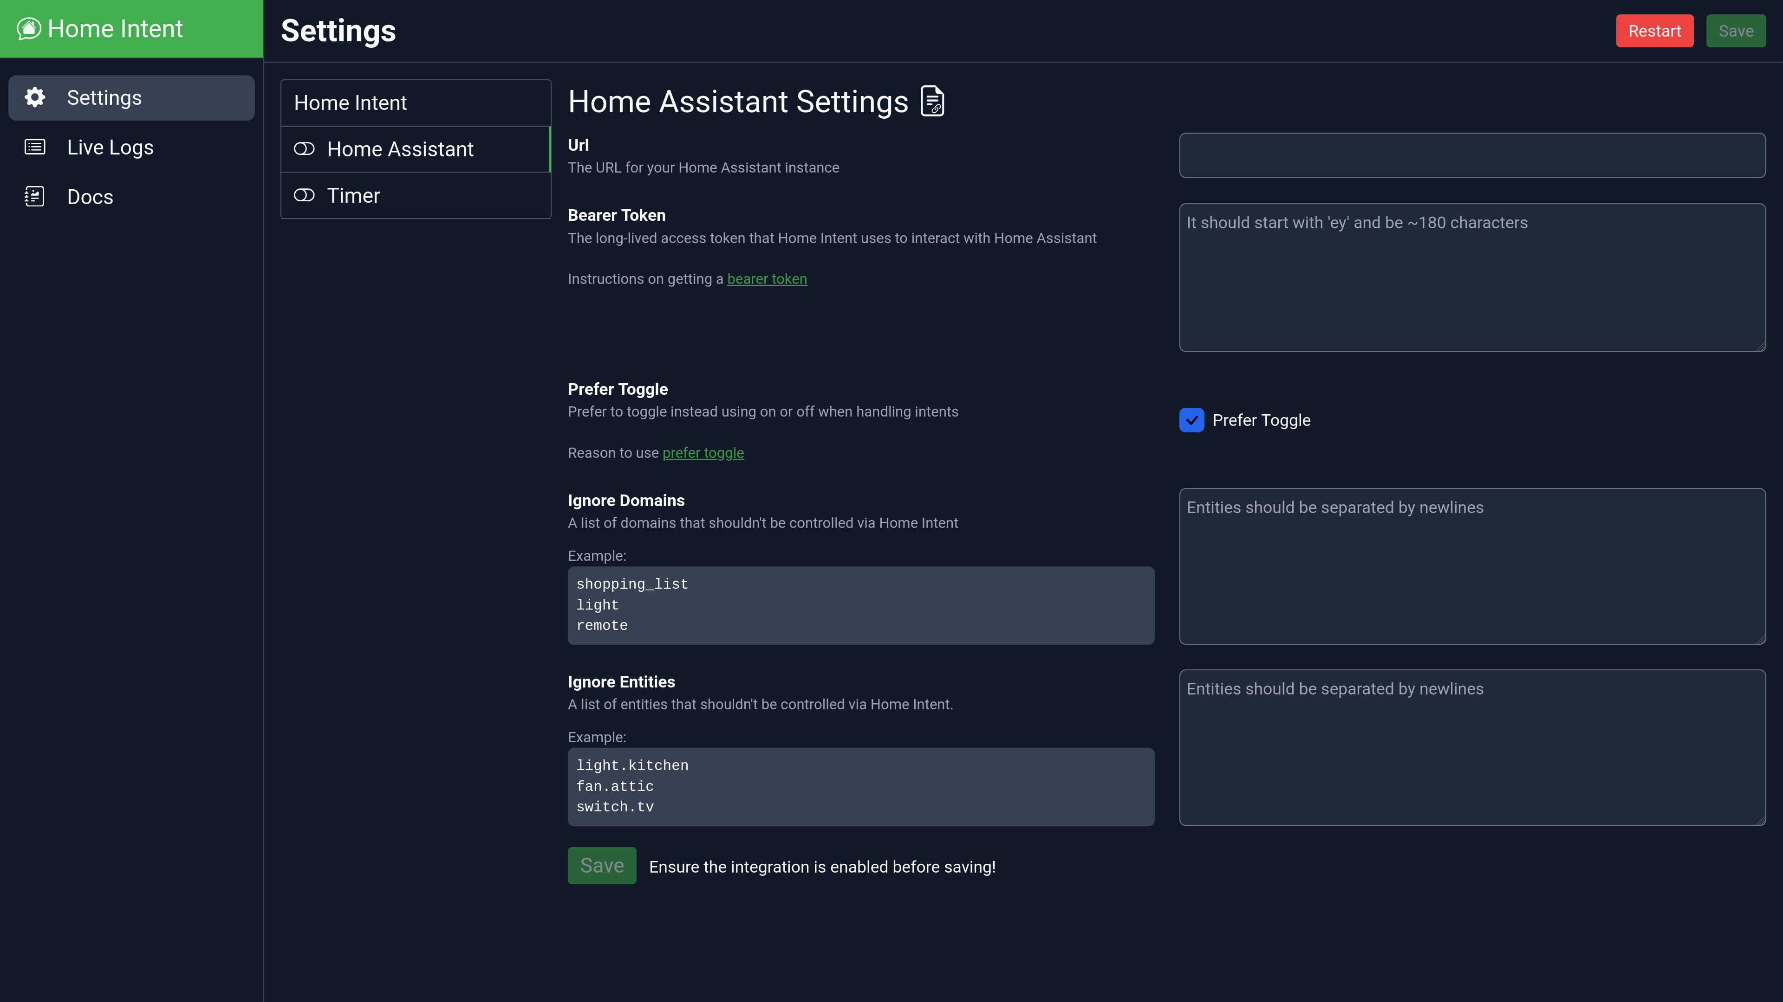Click the Settings gear icon in the sidebar
Screen dimensions: 1783x1002
(34, 97)
